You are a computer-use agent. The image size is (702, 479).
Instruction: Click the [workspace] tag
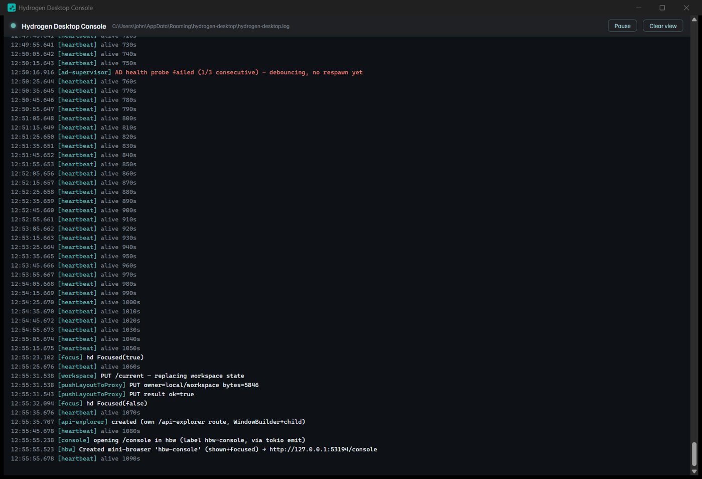click(x=77, y=376)
